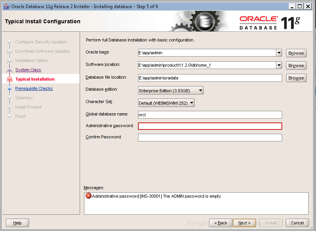Click the Typical Installation step icon
Screen dimensions: 316x231
[x=9, y=79]
